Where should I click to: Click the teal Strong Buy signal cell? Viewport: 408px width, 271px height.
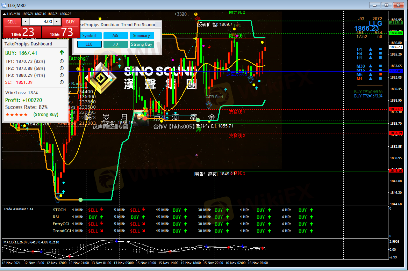142,44
